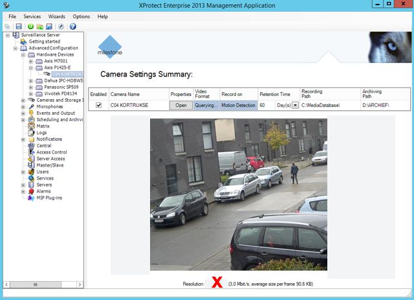This screenshot has height=300, width=414.
Task: Click the Services gear icon
Action: point(32,178)
